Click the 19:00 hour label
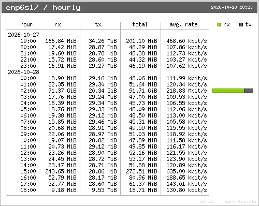This screenshot has height=206, width=259. (x=28, y=41)
